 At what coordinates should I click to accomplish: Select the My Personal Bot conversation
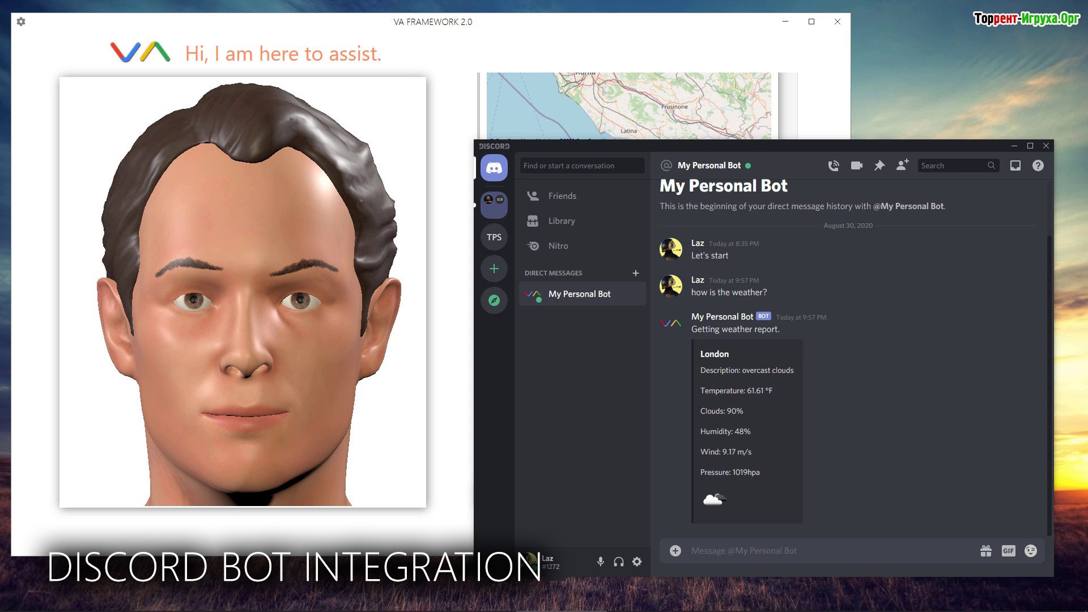(579, 294)
